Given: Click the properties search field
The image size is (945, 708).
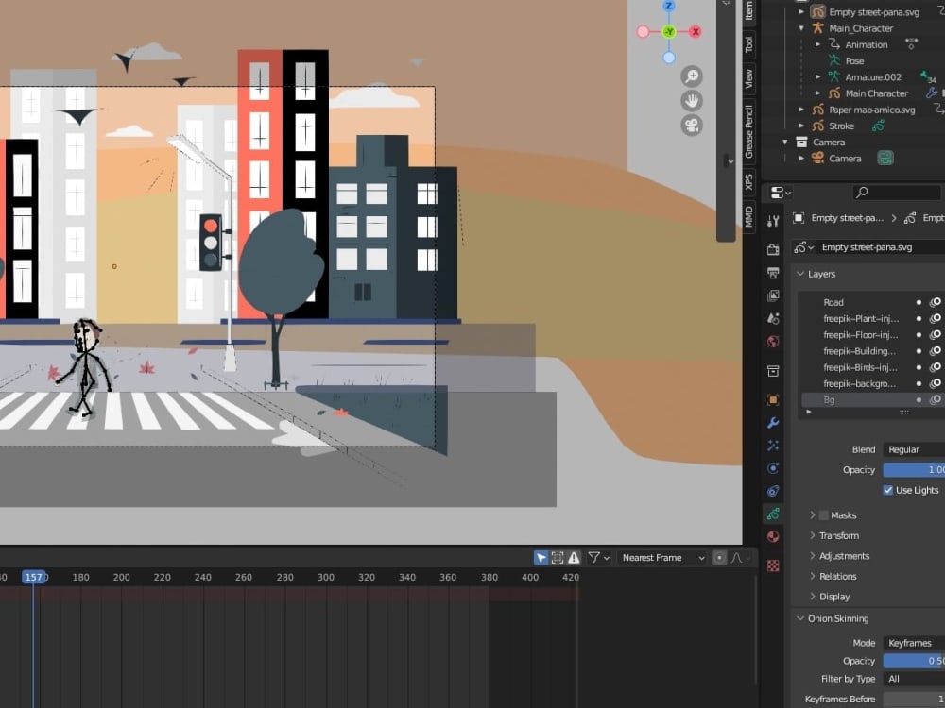Looking at the screenshot, I should (897, 193).
